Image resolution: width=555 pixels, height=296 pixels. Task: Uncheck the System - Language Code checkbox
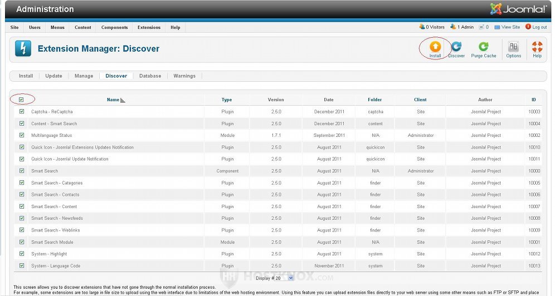click(x=22, y=265)
